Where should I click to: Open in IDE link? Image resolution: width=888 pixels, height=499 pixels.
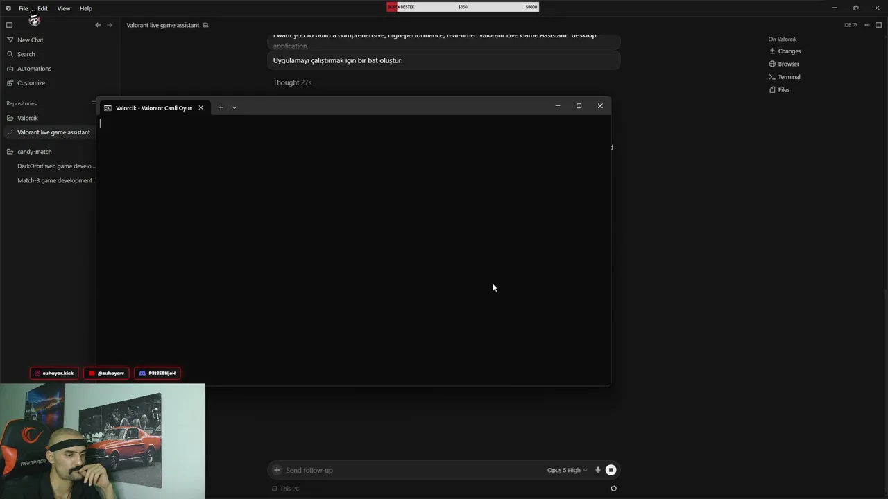[x=850, y=25]
